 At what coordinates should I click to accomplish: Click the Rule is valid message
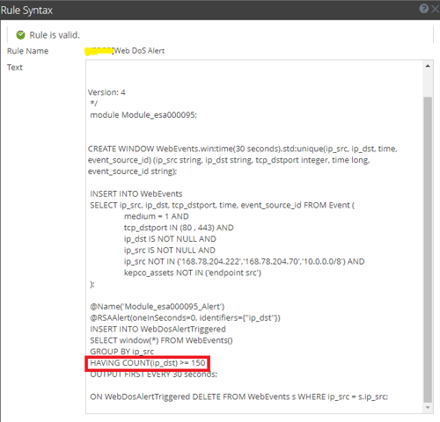point(55,35)
